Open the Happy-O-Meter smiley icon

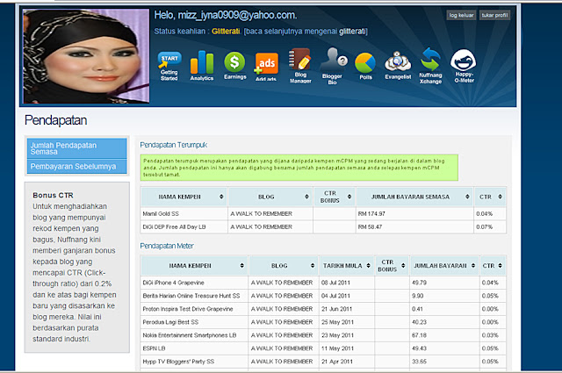(x=464, y=66)
